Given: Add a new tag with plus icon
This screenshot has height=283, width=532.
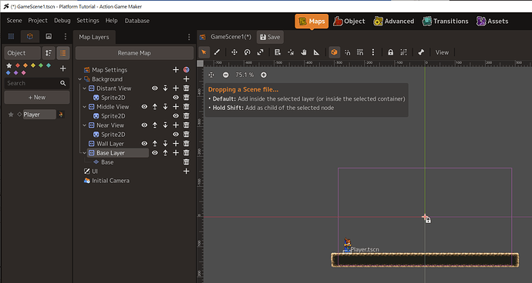Looking at the screenshot, I should point(62,68).
